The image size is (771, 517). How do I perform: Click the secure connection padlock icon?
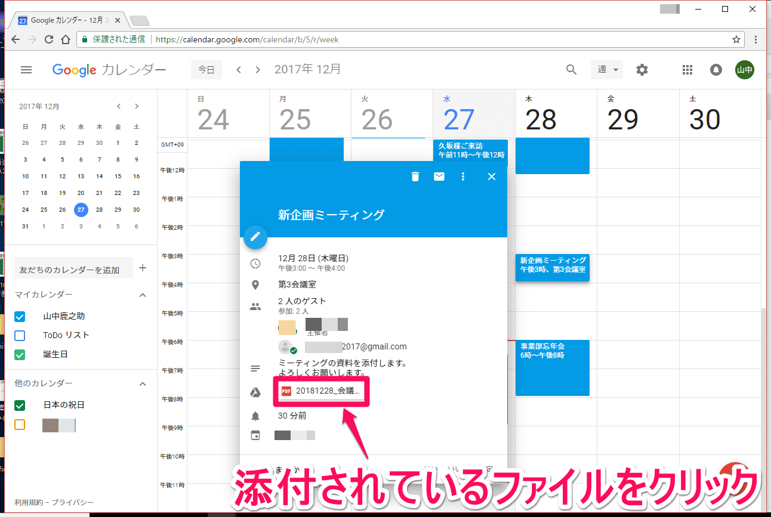click(x=85, y=39)
